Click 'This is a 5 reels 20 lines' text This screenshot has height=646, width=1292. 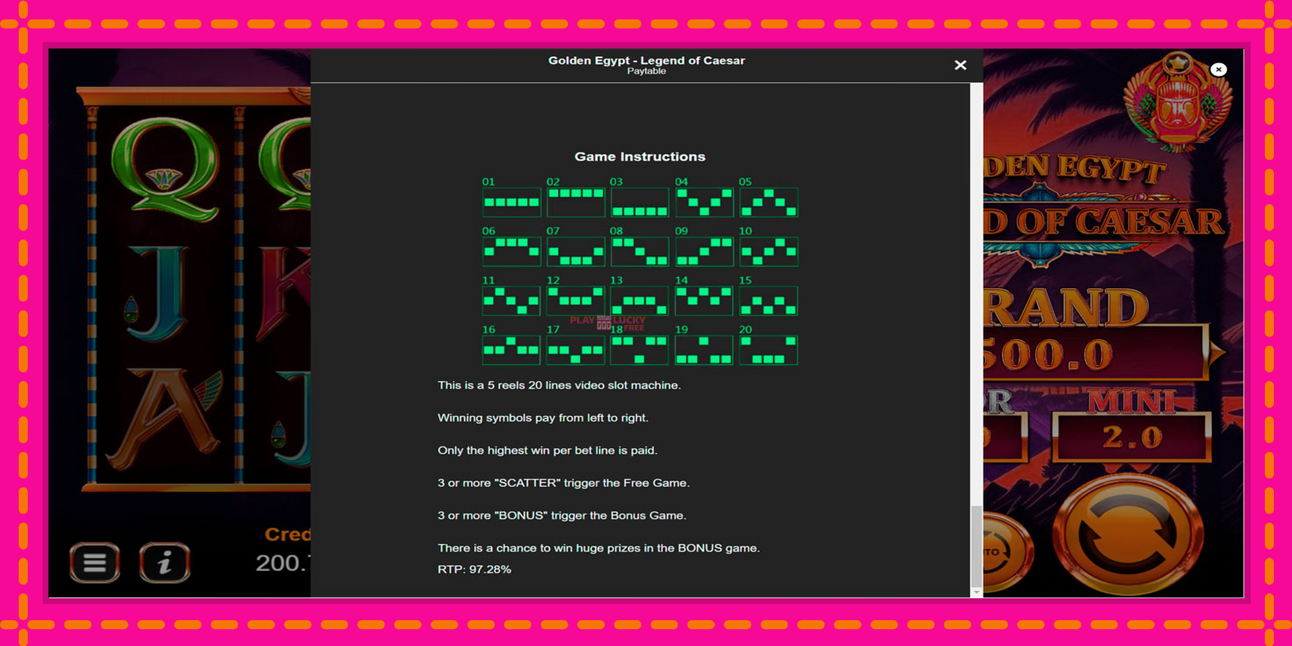pyautogui.click(x=559, y=386)
